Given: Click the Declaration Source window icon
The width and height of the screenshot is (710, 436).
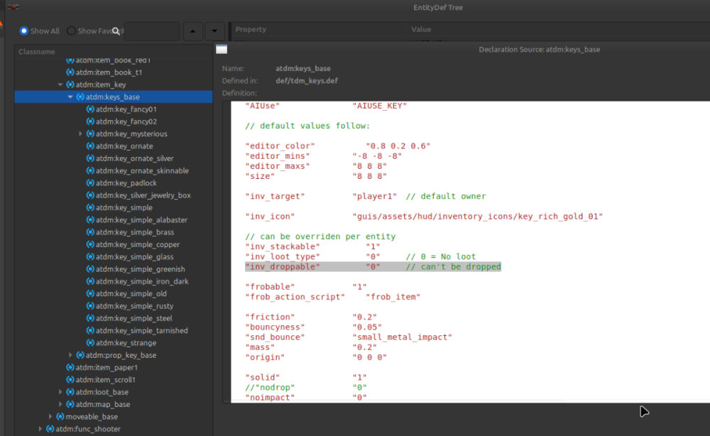Looking at the screenshot, I should tap(222, 50).
